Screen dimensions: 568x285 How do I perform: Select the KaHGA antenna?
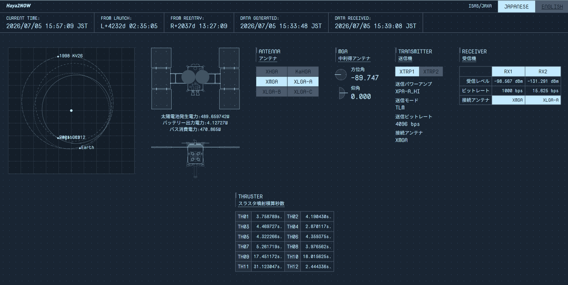(x=303, y=71)
